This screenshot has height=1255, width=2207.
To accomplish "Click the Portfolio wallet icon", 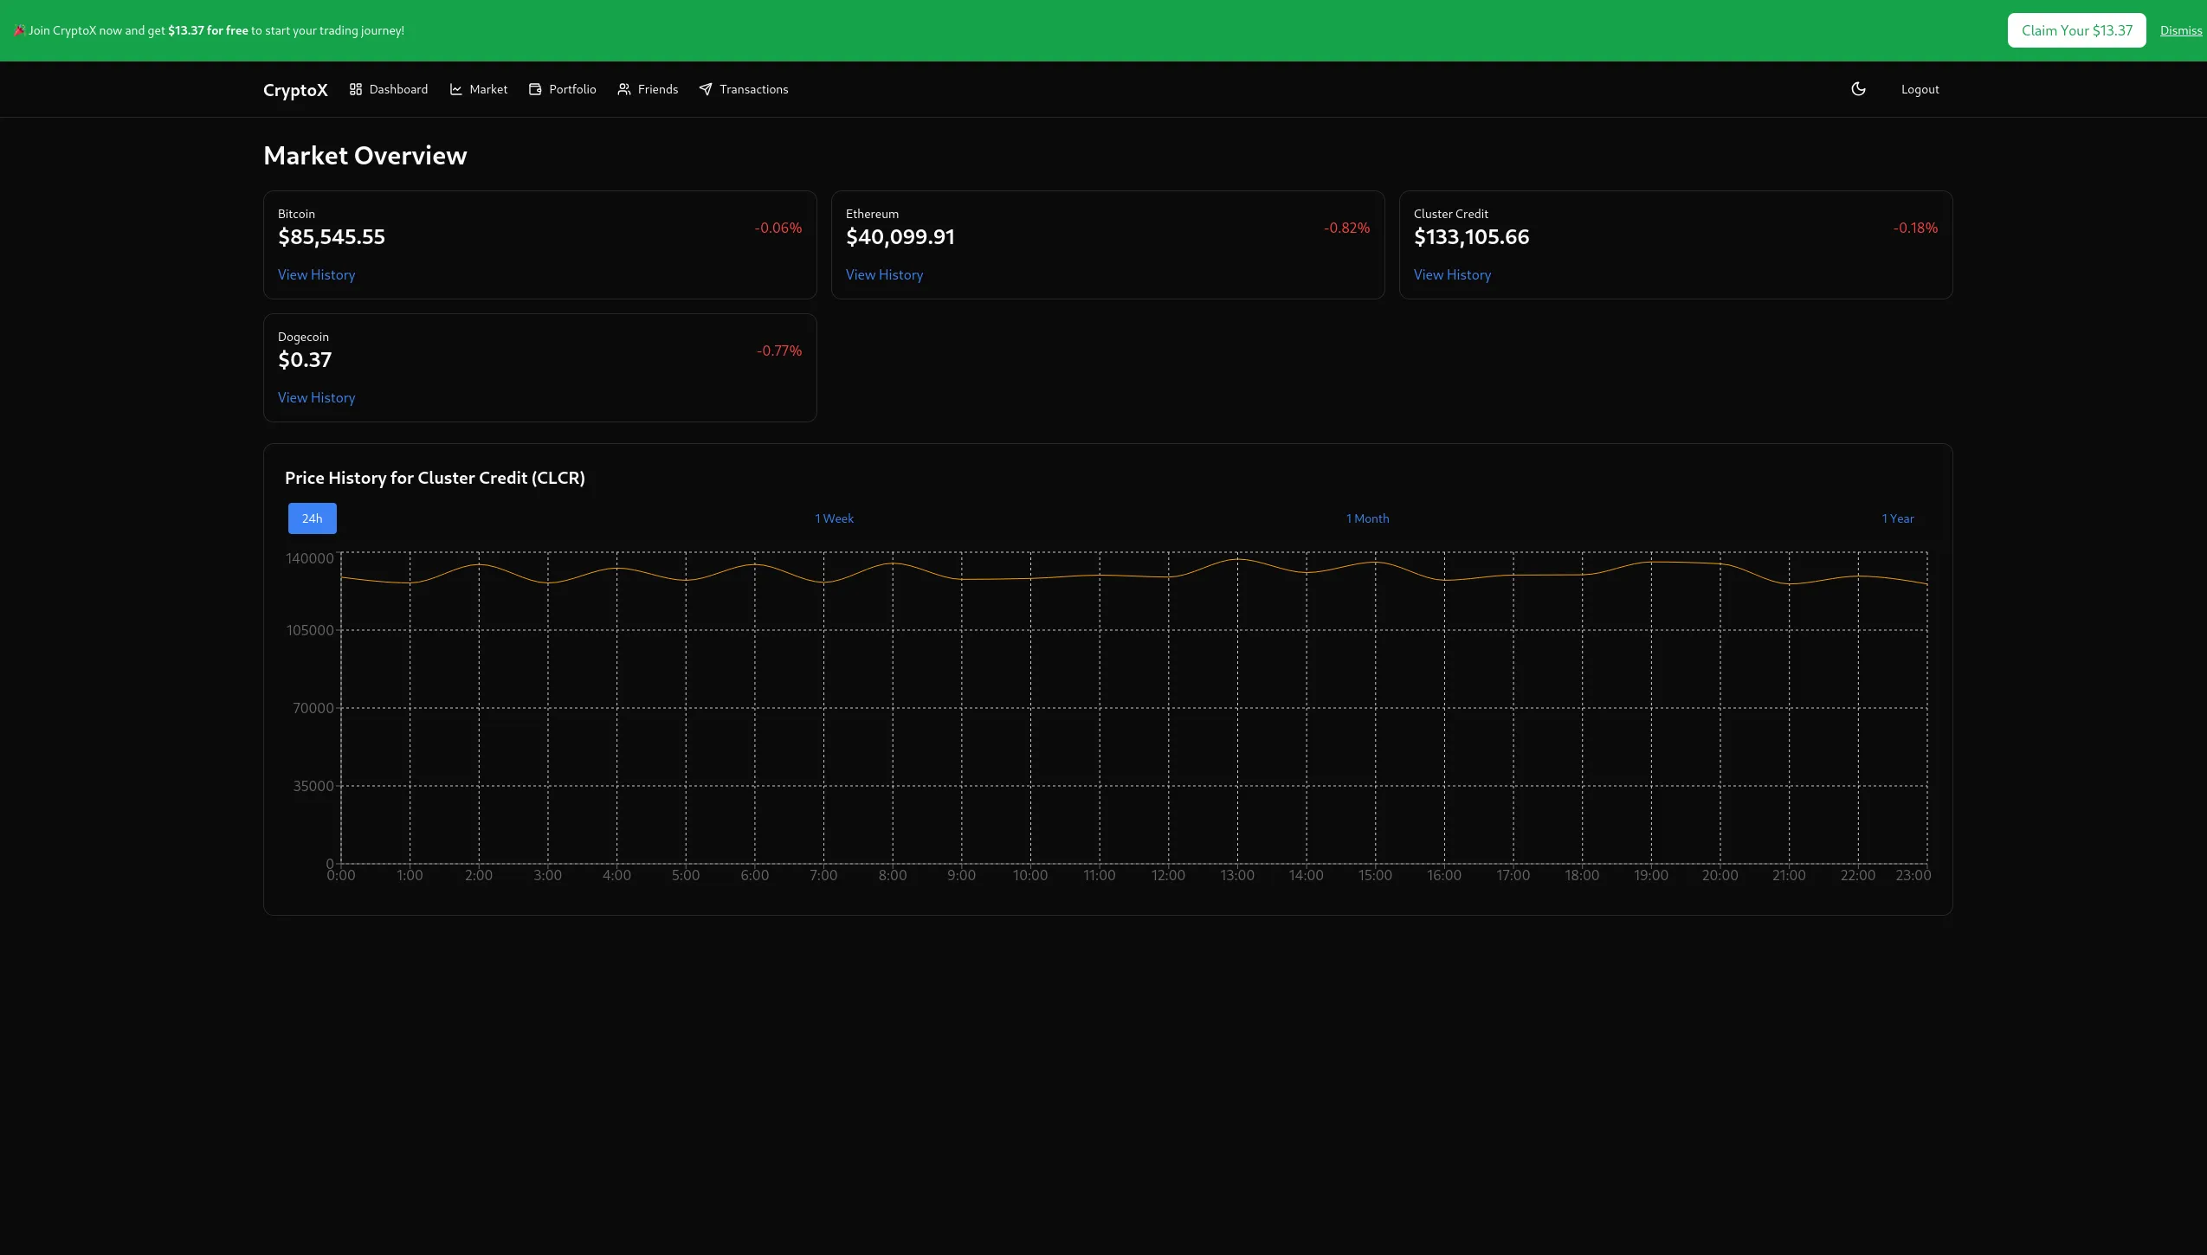I will click(x=535, y=89).
